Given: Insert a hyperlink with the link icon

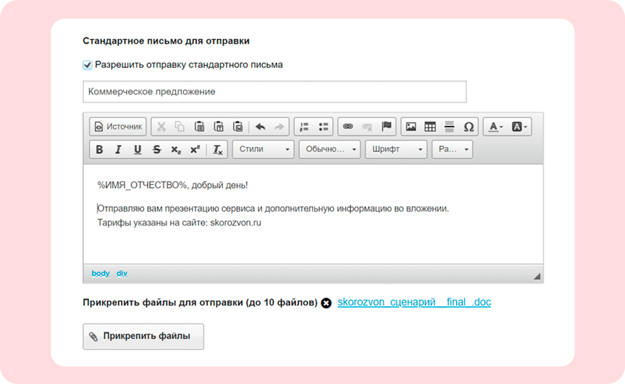Looking at the screenshot, I should (x=347, y=127).
